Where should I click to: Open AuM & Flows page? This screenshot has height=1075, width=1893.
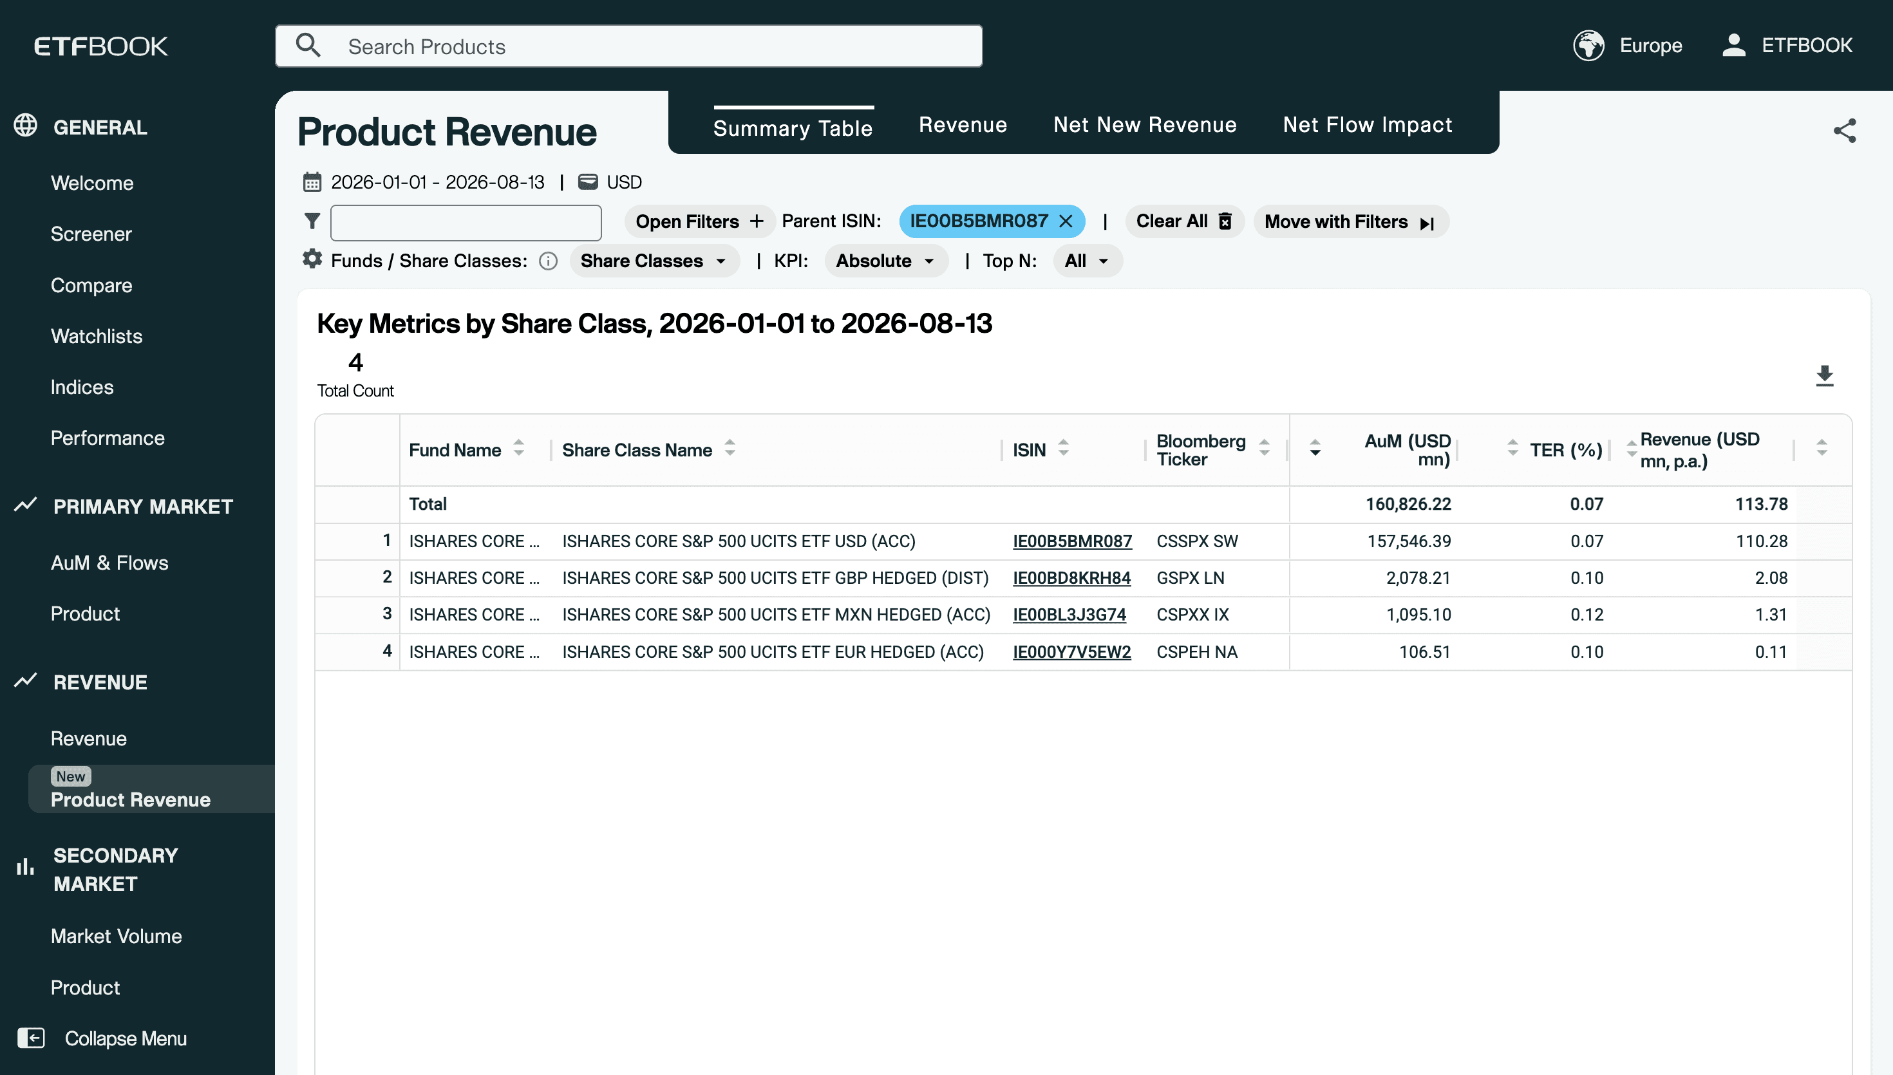(x=109, y=563)
